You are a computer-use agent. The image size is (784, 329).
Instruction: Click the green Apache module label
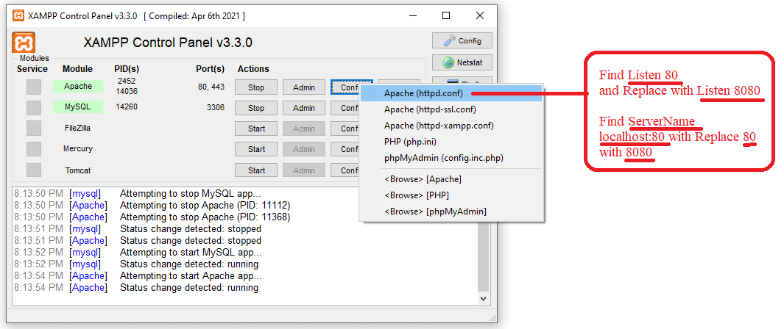78,86
